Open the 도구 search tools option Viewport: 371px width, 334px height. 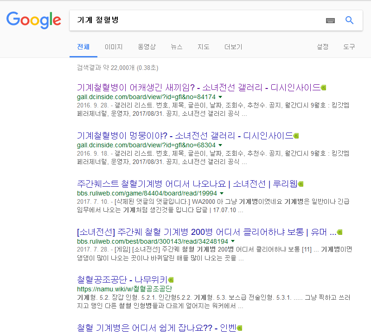pos(349,47)
